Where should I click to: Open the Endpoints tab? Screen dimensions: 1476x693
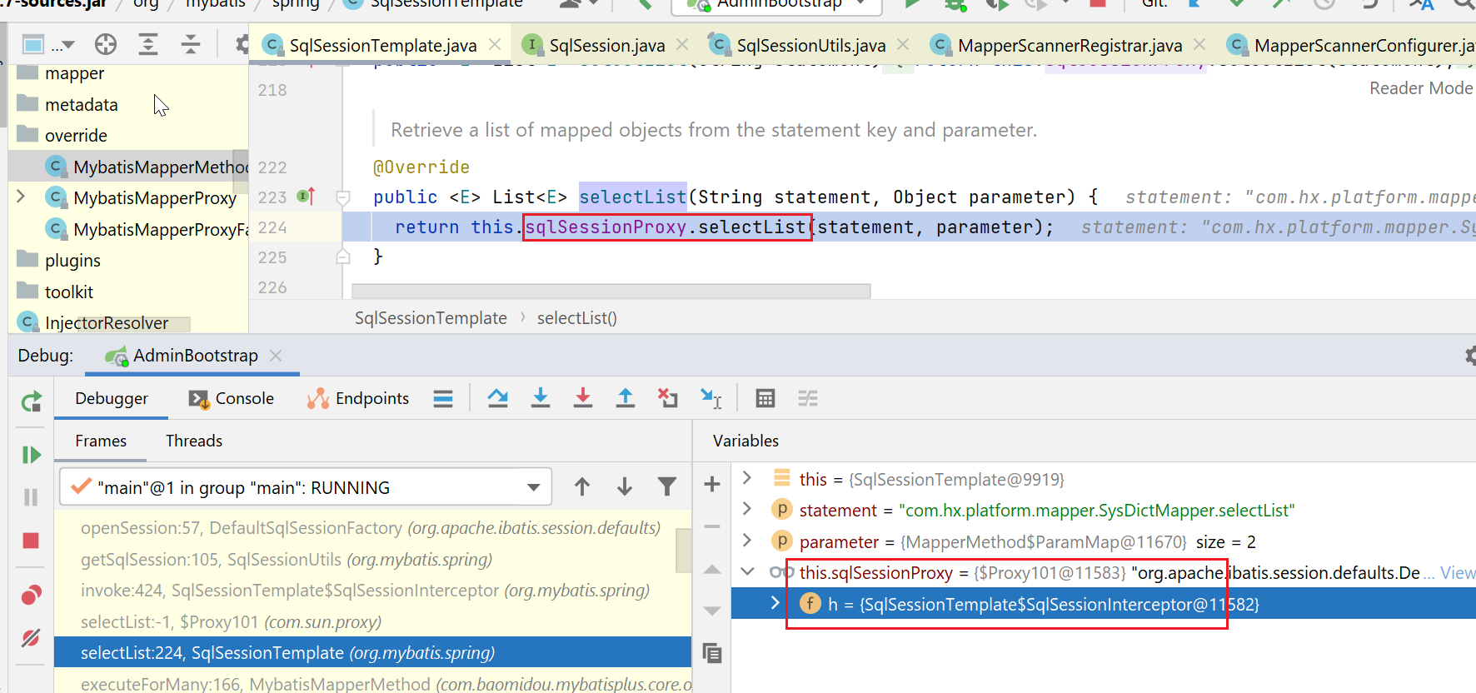(x=358, y=398)
